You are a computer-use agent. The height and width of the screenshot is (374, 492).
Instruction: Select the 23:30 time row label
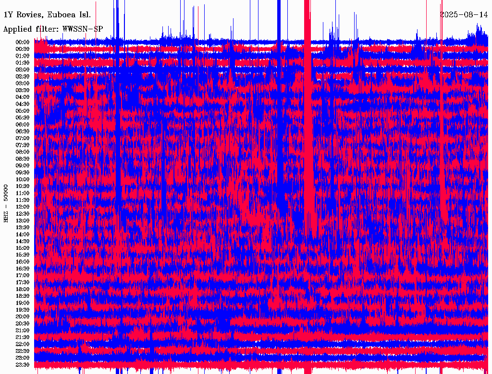[x=23, y=365]
